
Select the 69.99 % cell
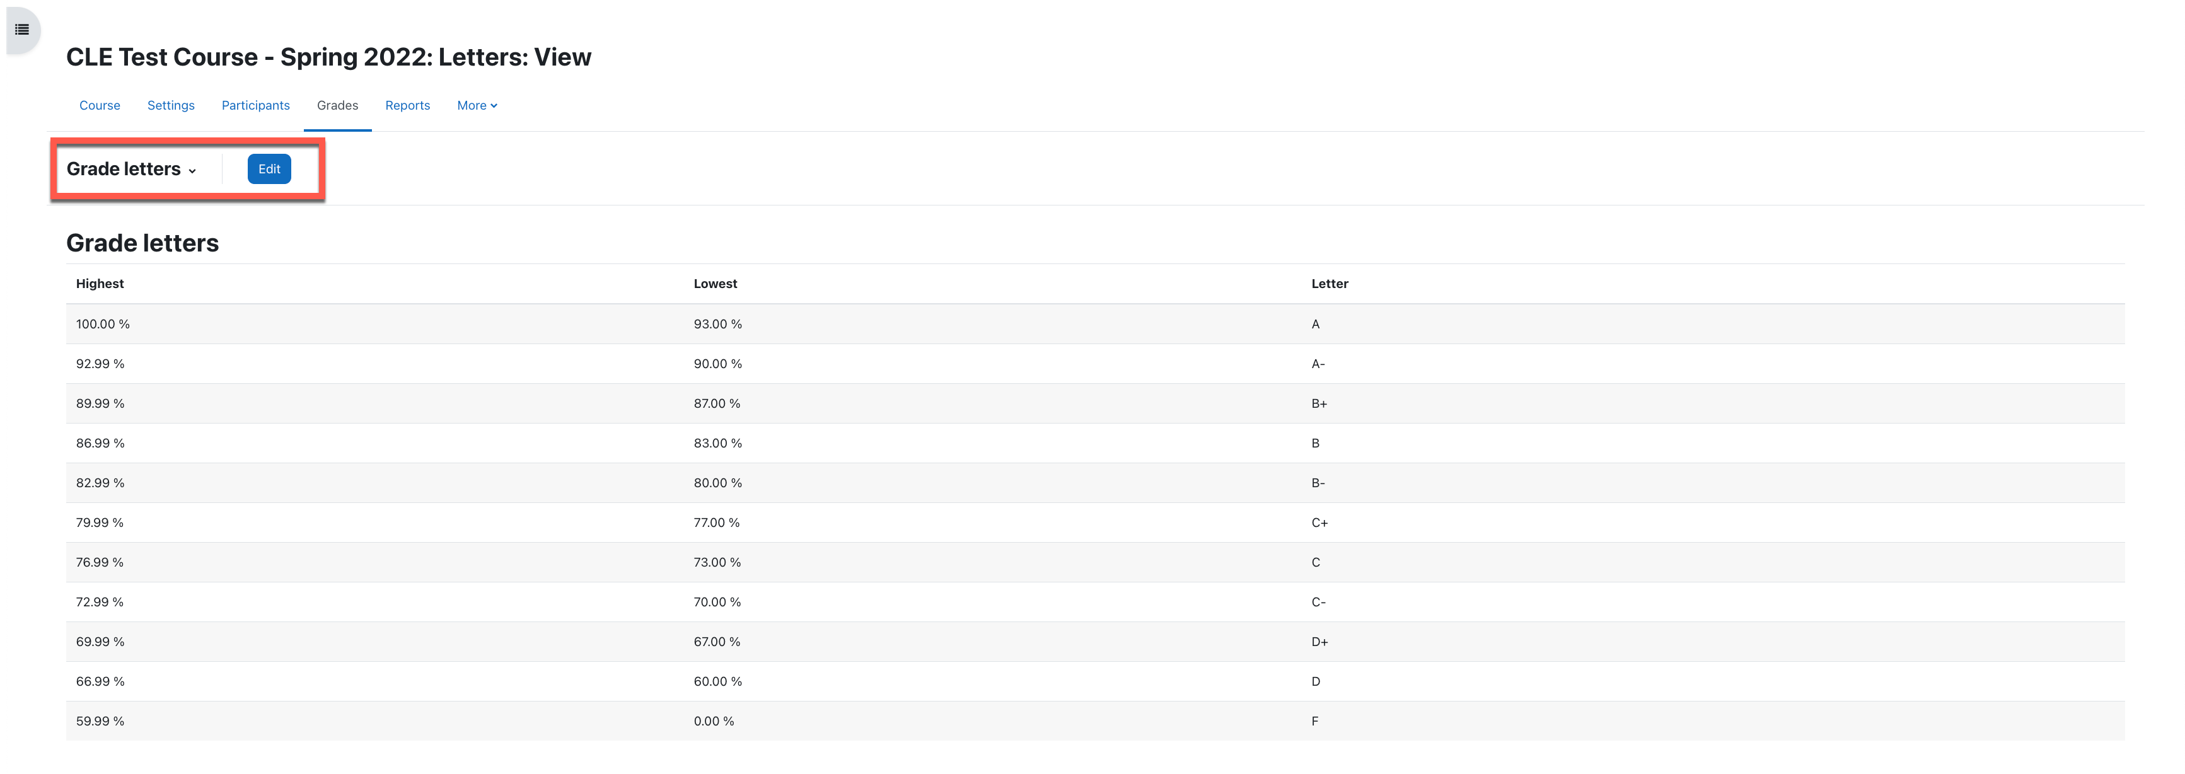point(100,643)
